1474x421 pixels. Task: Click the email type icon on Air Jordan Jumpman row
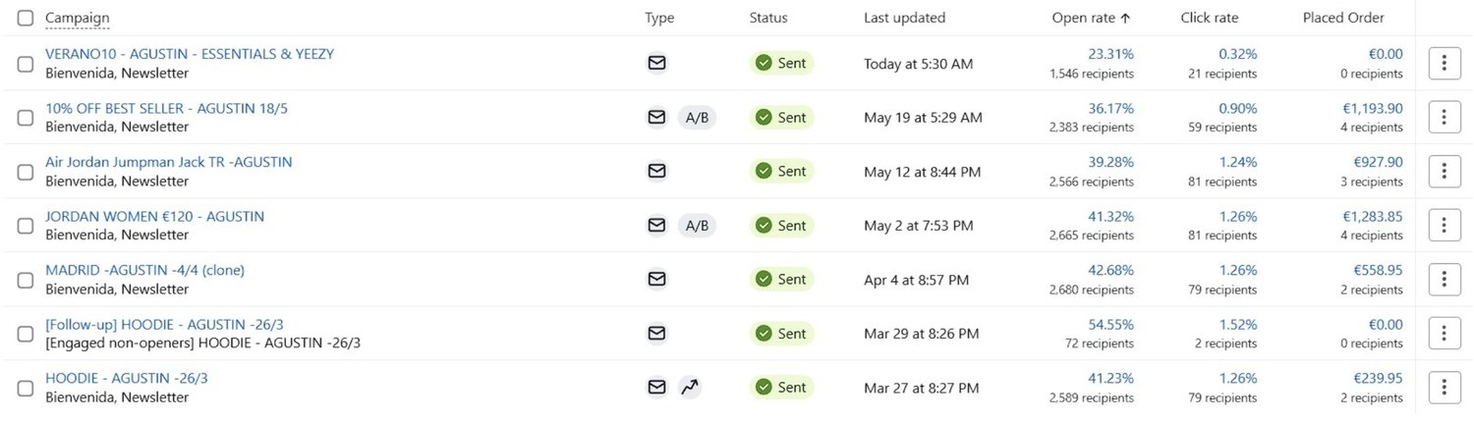tap(656, 171)
